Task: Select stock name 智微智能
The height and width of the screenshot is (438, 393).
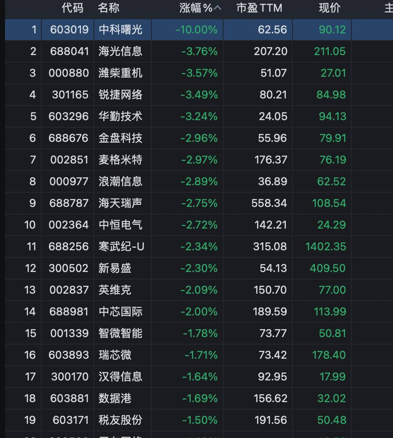Action: [121, 333]
